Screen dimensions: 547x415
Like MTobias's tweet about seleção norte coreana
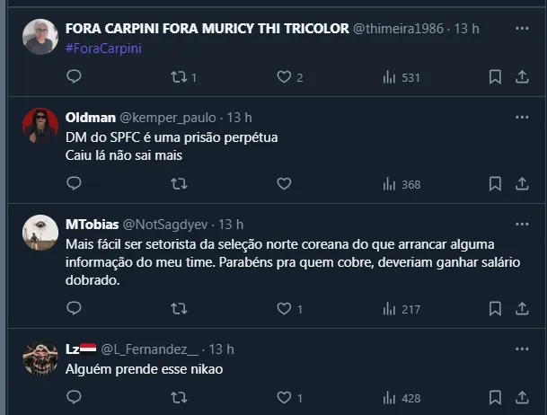pos(284,309)
